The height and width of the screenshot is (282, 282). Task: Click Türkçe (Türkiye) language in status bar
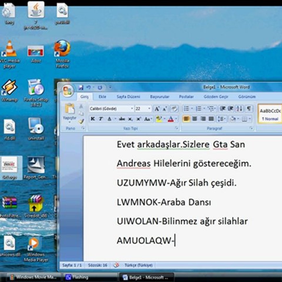pyautogui.click(x=138, y=265)
